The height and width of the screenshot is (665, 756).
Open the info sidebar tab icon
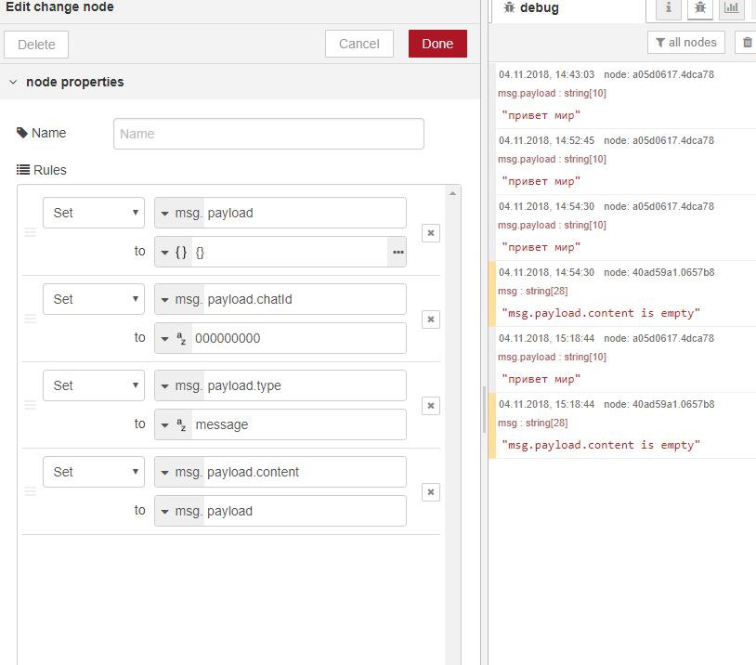[668, 8]
